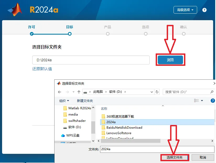Go to the 许可 step tab
Viewport: 216px width, 163px height.
(x=31, y=27)
